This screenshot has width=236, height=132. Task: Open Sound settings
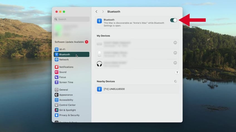click(x=72, y=72)
